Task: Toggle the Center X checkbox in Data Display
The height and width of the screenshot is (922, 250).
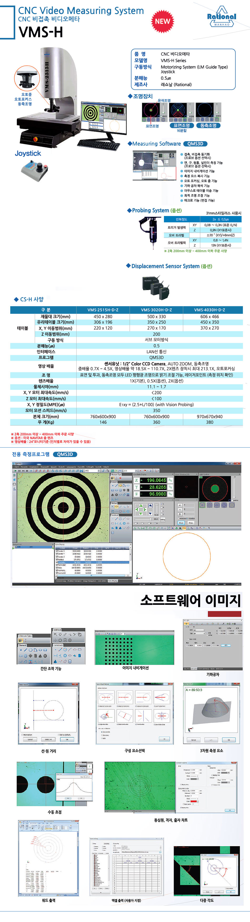Action: coord(57,551)
